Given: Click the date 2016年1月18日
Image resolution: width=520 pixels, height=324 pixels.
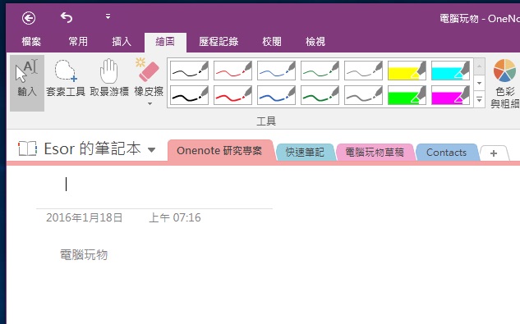Looking at the screenshot, I should (x=85, y=217).
